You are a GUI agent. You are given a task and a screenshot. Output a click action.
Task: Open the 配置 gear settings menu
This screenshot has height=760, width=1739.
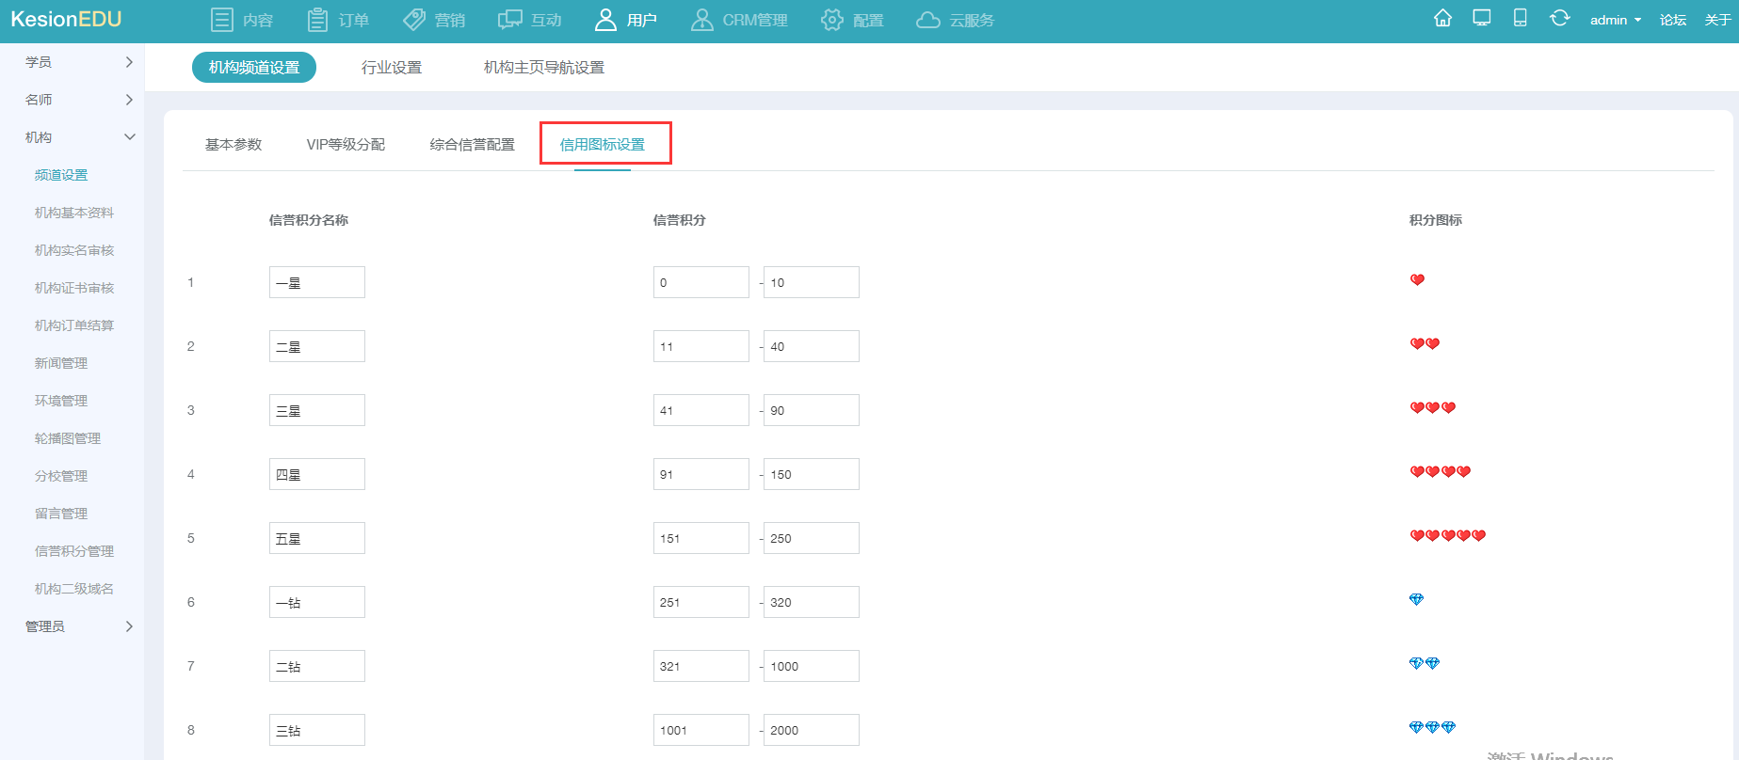pos(852,21)
